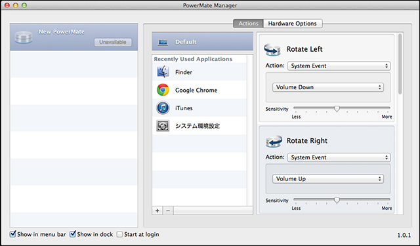Select the iTunes row text
This screenshot has height=246, width=420.
184,108
